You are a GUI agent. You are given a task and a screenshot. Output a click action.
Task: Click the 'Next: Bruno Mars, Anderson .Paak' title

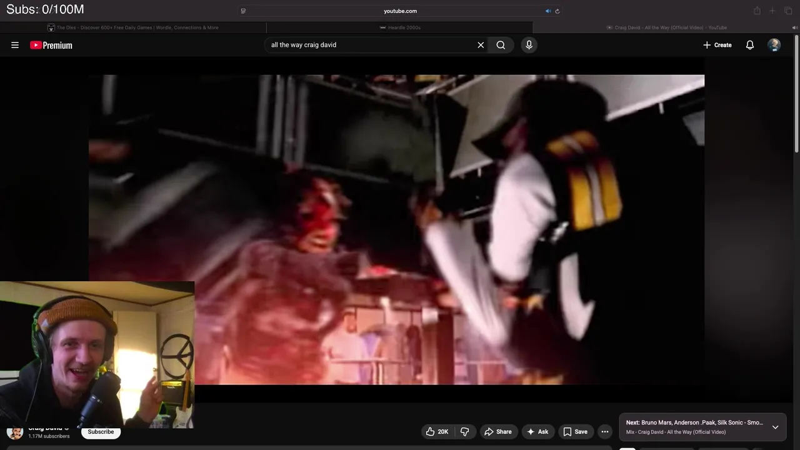694,422
